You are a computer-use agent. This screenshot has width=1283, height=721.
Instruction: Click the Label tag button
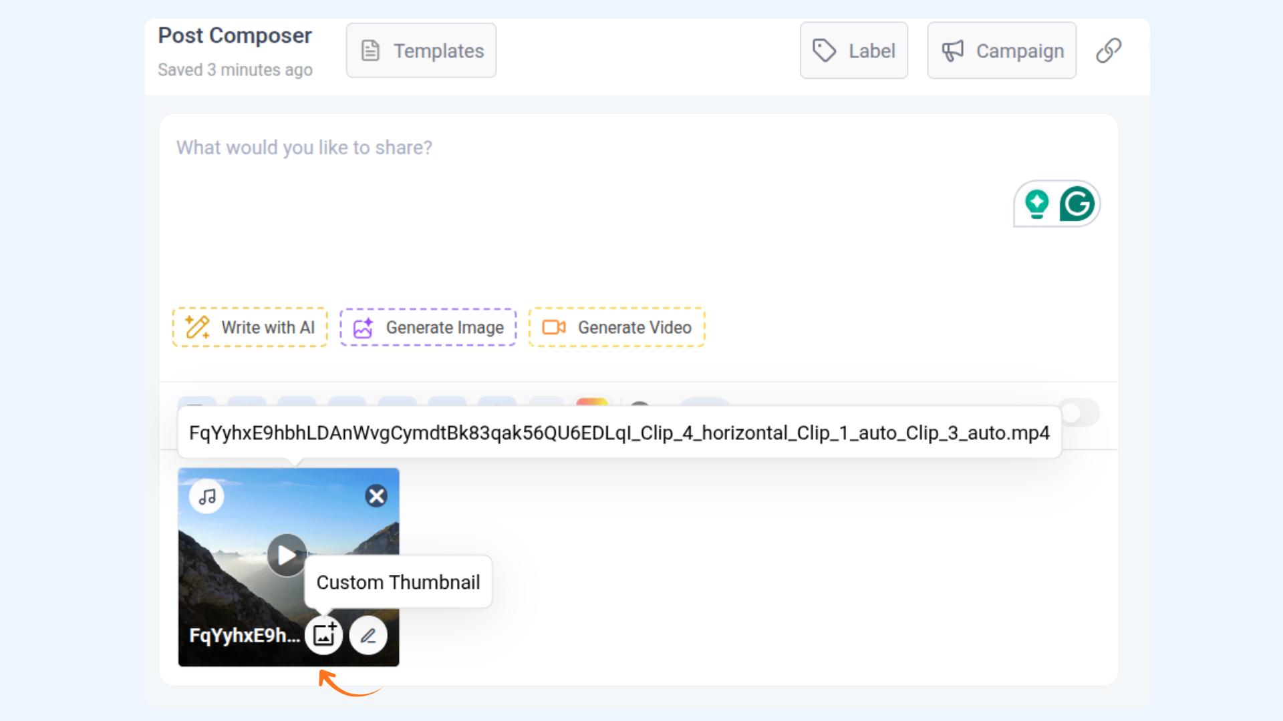pyautogui.click(x=854, y=51)
